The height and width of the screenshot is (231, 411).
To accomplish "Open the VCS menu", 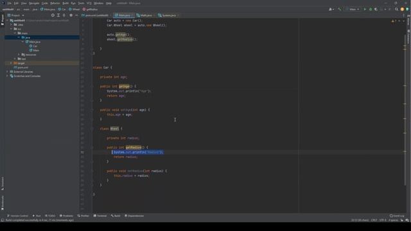I will [89, 3].
